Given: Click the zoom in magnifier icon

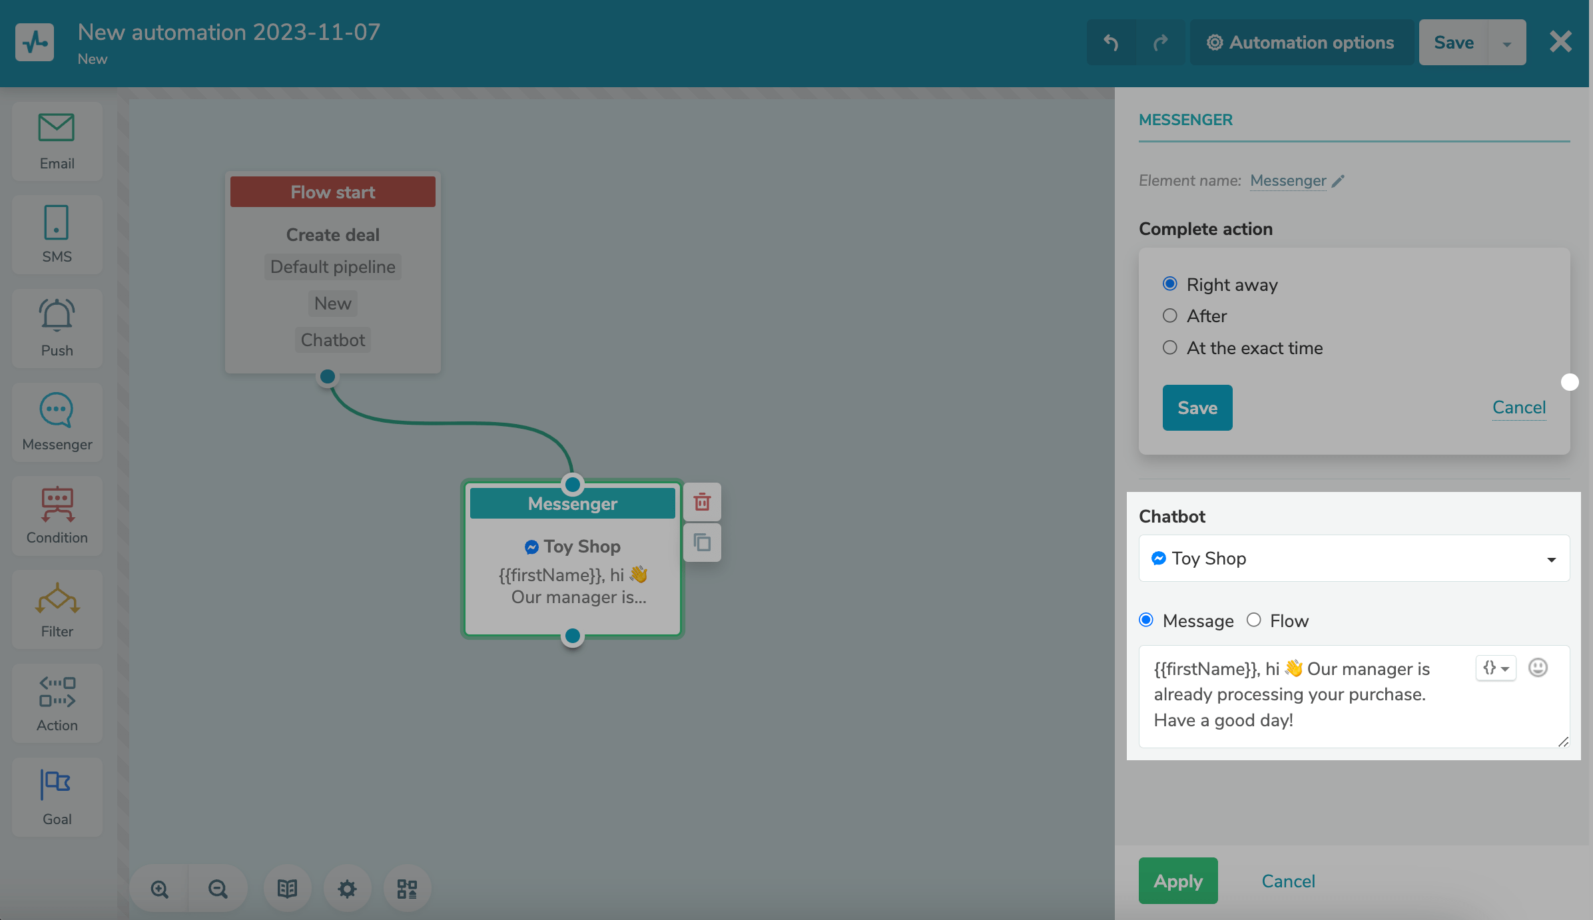Looking at the screenshot, I should tap(159, 889).
